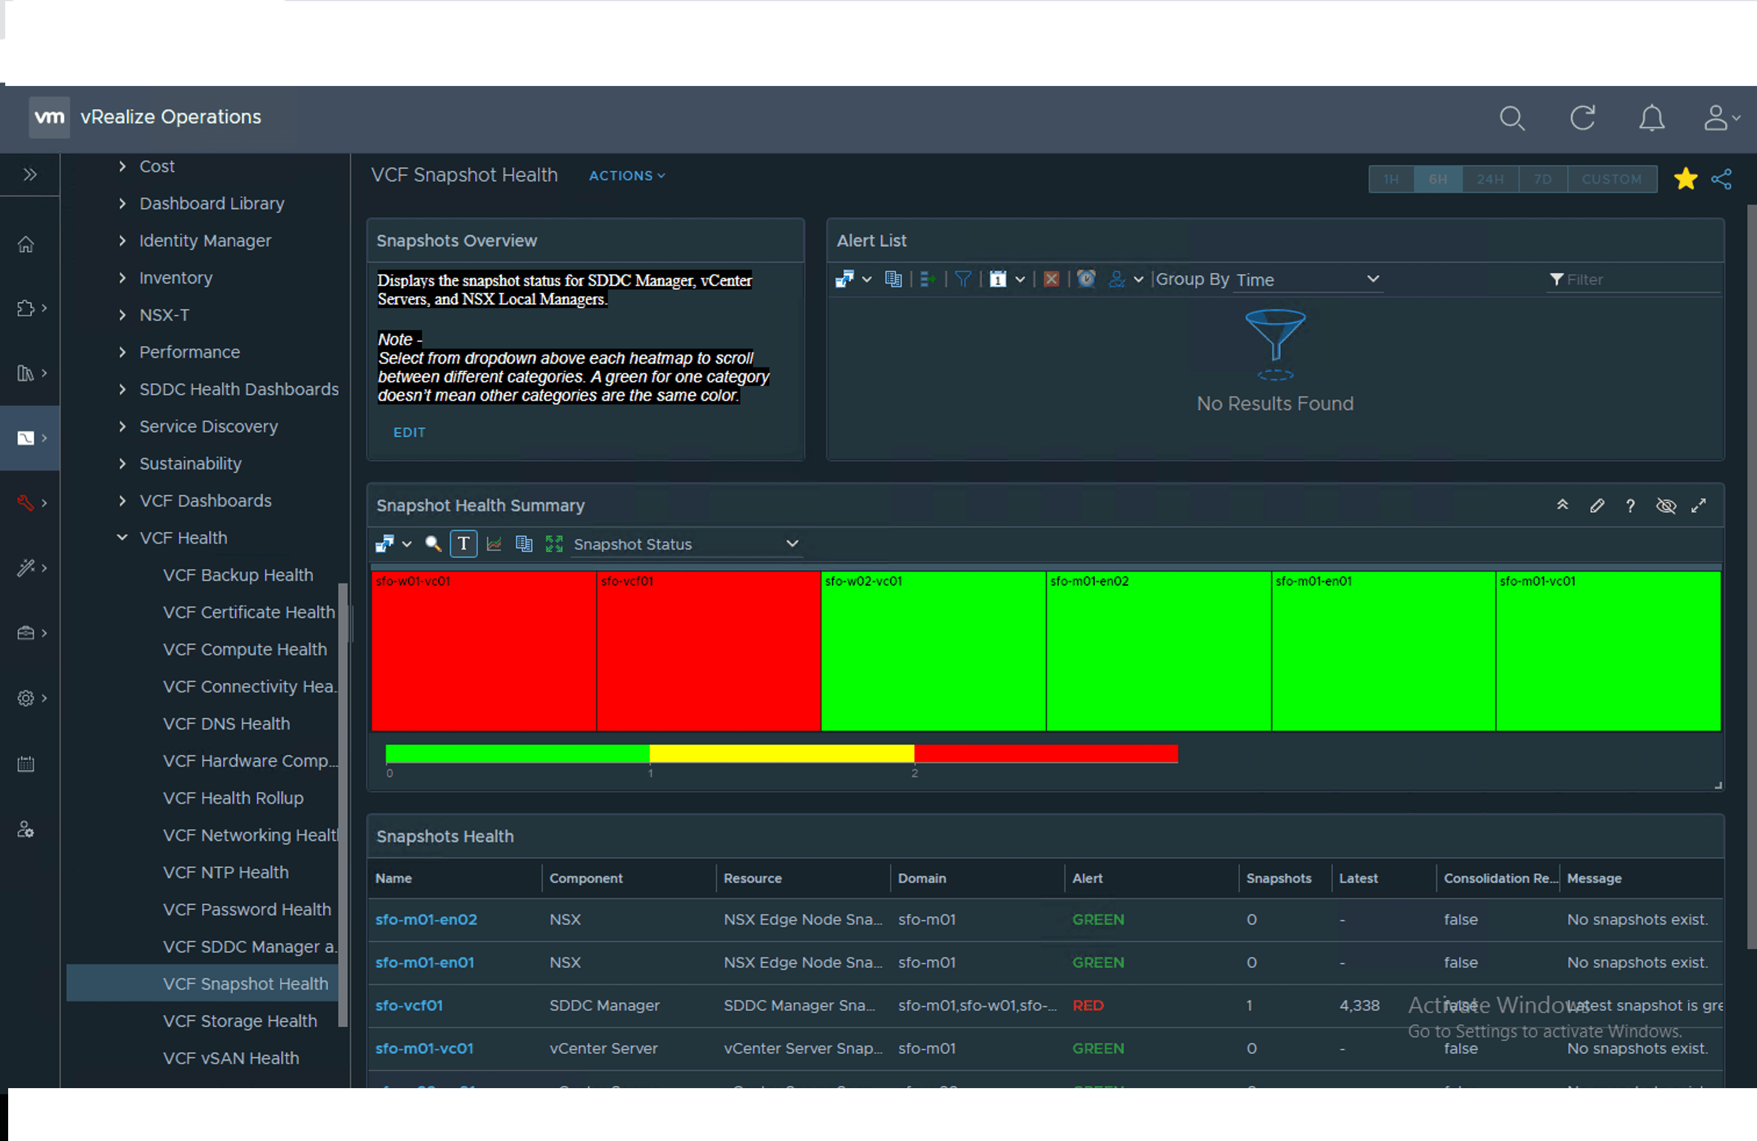This screenshot has width=1757, height=1141.
Task: Select the 24H time range tab
Action: point(1490,180)
